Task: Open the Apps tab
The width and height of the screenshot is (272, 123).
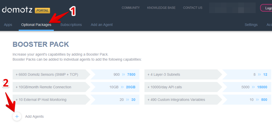Action: coord(8,25)
